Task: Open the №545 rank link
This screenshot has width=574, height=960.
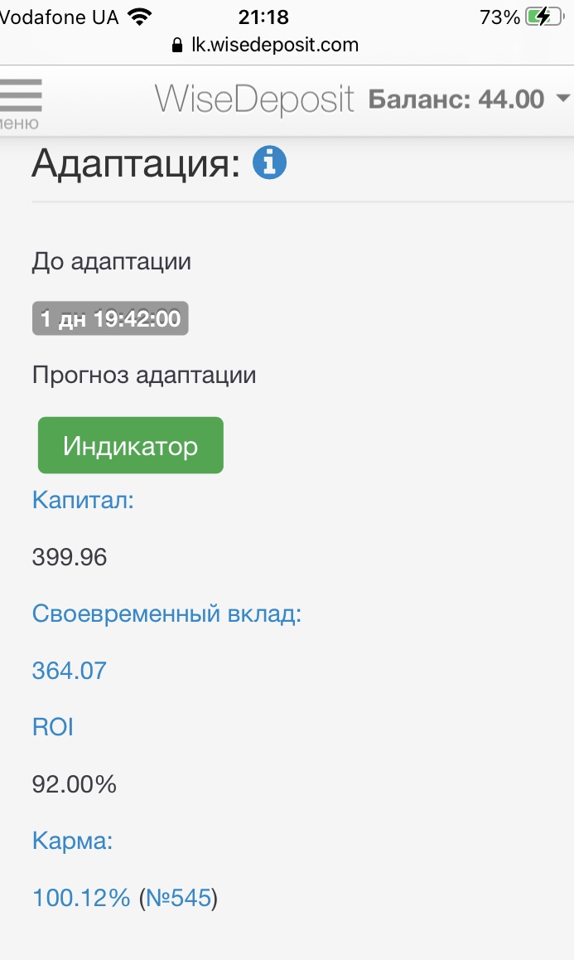Action: click(x=178, y=897)
